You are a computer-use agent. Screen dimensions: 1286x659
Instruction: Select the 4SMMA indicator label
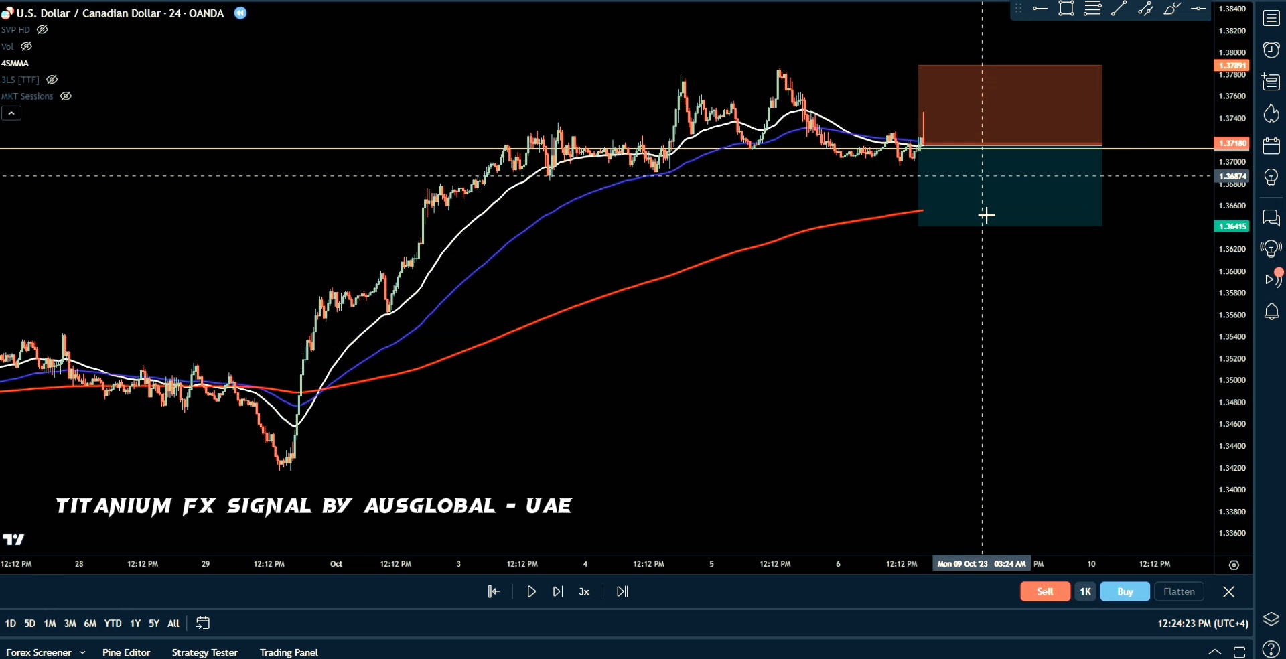(15, 63)
